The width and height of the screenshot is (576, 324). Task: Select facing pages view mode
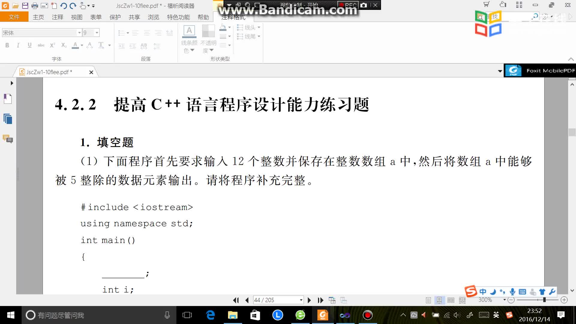[x=451, y=300]
